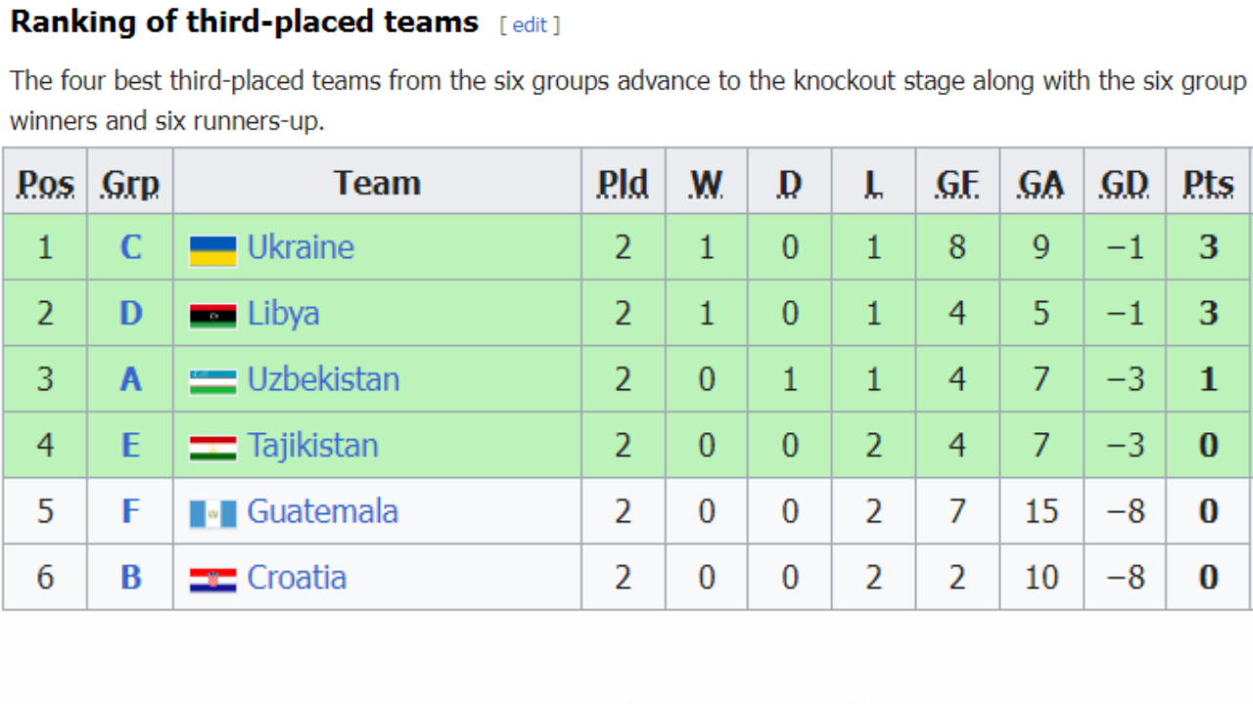Click the Tajikistan flag icon

[x=212, y=448]
